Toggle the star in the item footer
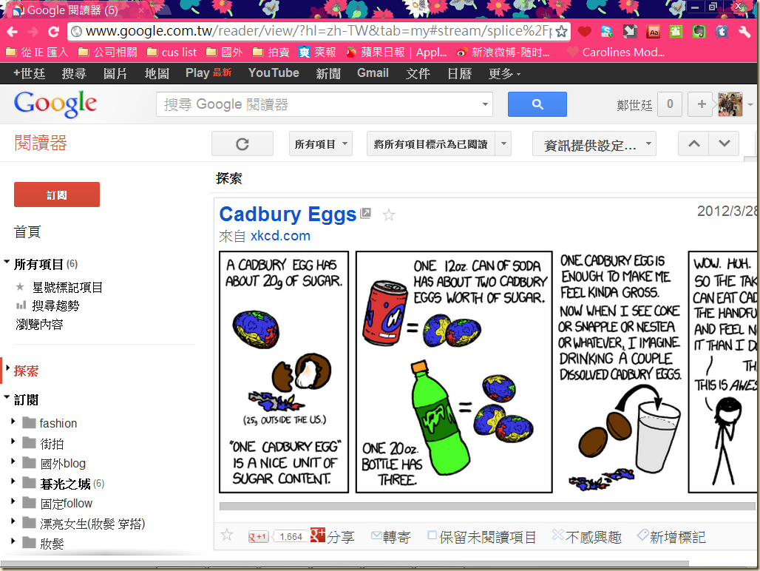 pyautogui.click(x=227, y=535)
